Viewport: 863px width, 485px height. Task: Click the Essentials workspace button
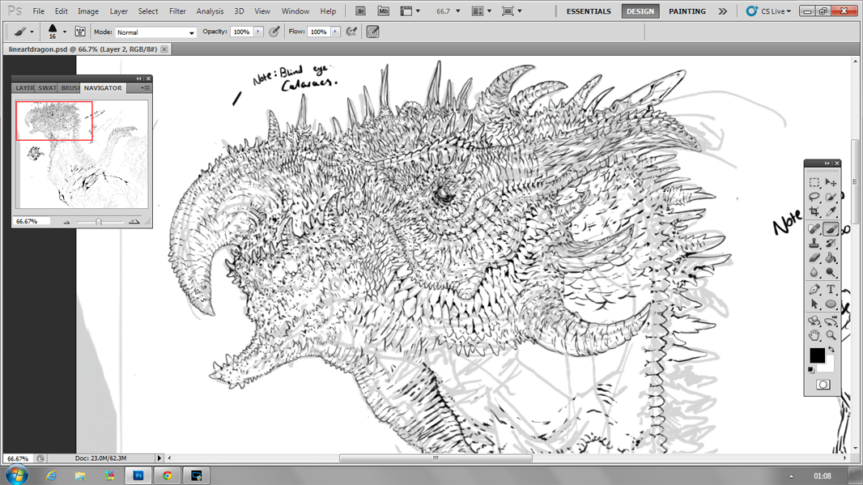589,11
